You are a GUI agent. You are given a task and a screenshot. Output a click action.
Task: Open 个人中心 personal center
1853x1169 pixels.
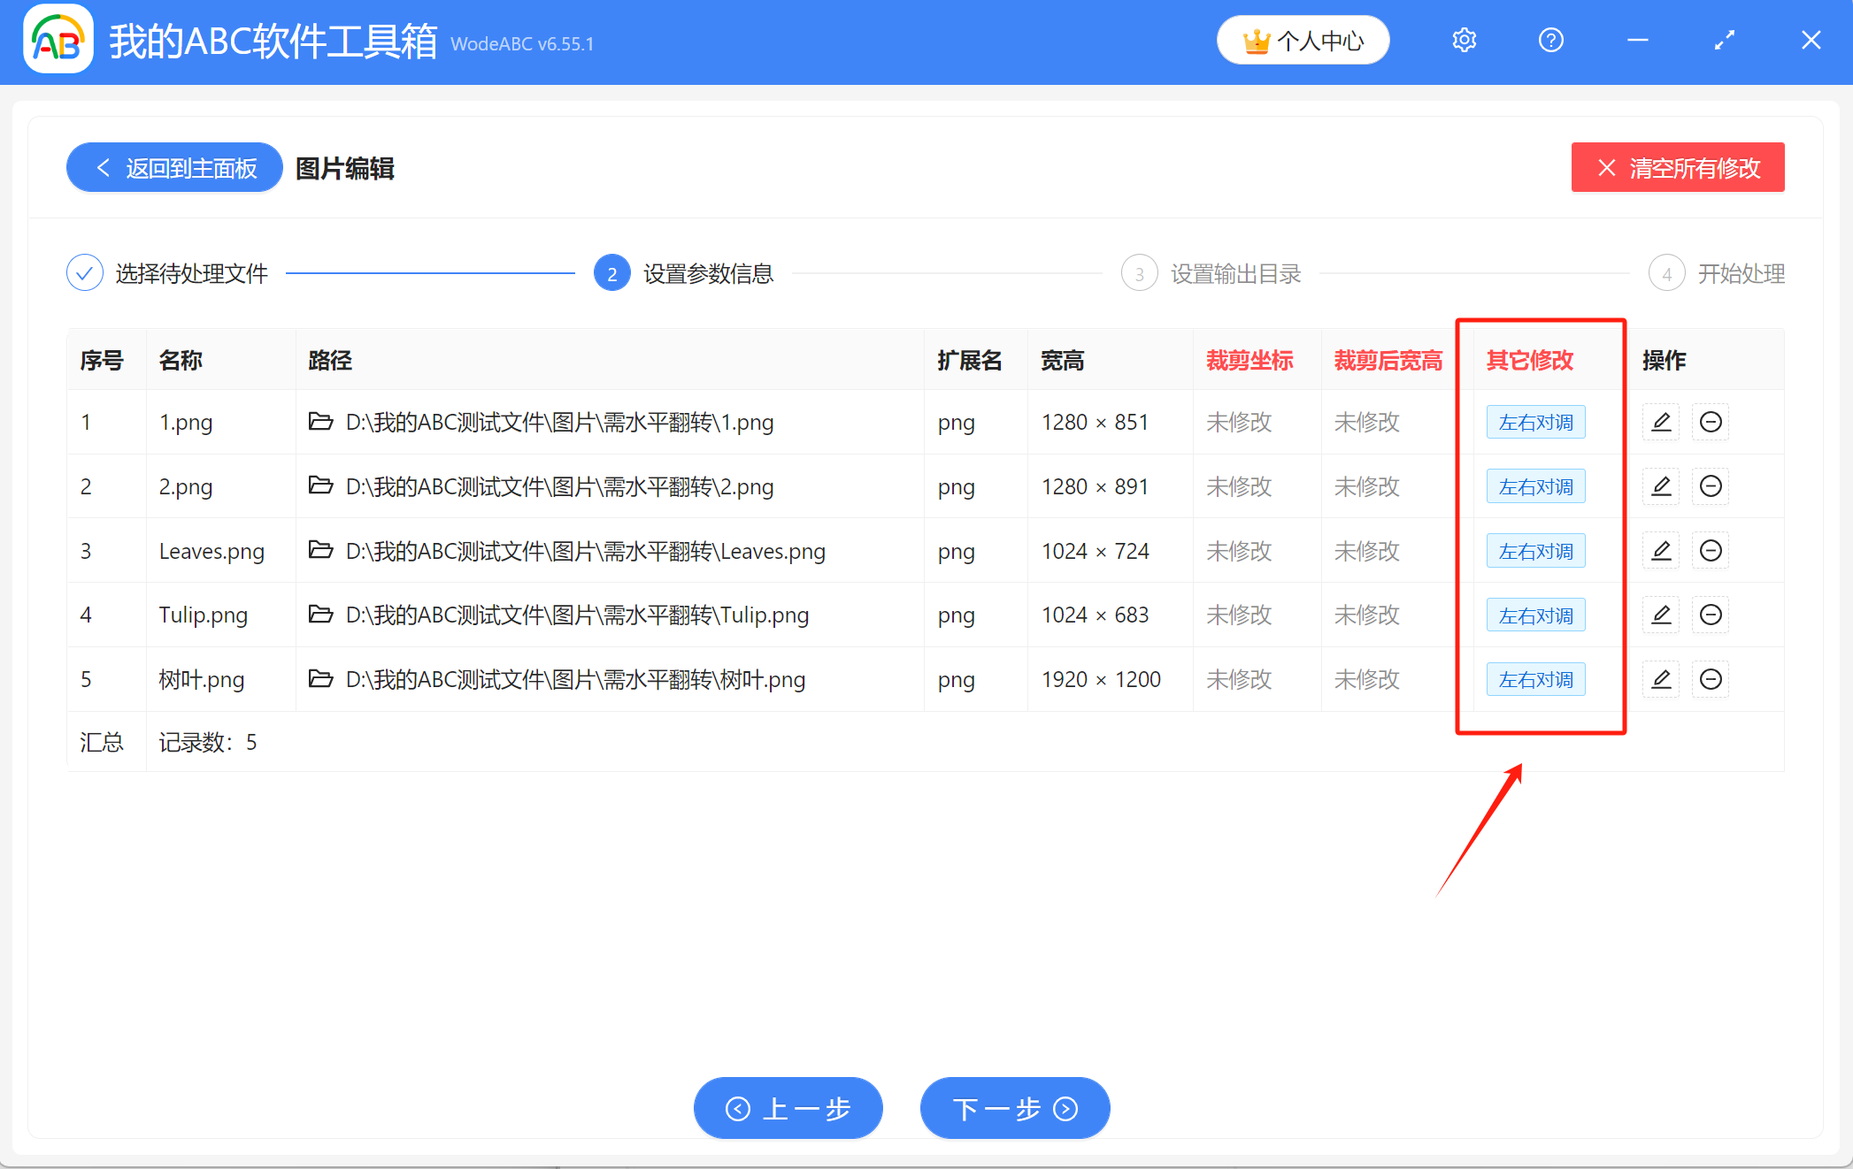(1303, 41)
